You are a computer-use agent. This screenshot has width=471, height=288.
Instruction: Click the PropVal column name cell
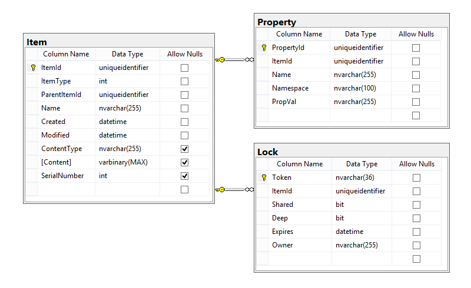point(299,102)
